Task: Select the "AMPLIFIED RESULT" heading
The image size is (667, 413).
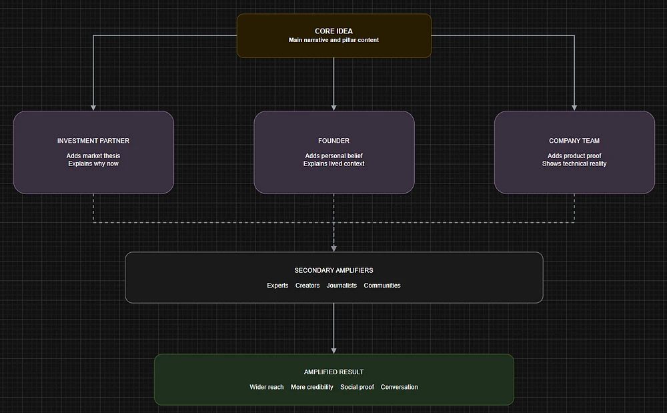Action: pos(333,372)
